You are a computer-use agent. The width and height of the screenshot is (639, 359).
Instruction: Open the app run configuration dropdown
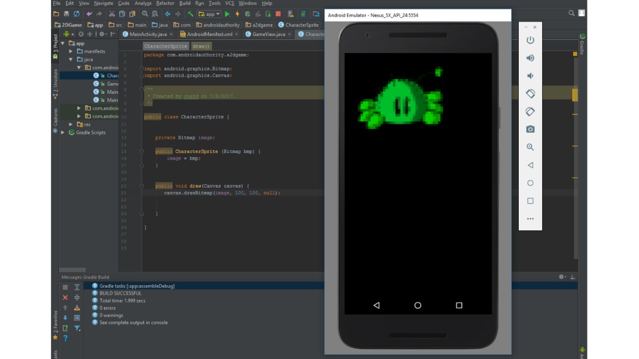pos(209,14)
